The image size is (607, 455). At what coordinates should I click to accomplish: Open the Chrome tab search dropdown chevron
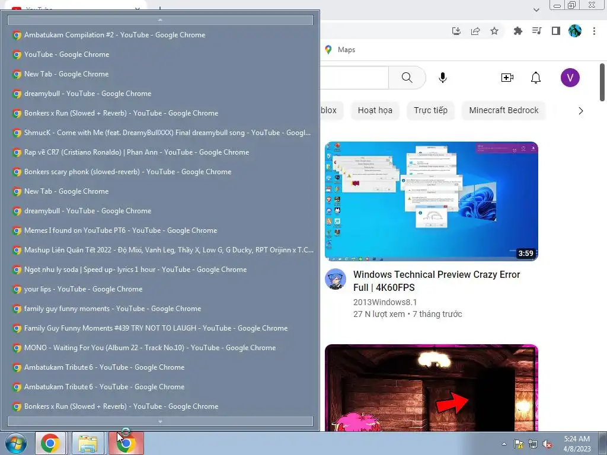click(x=536, y=9)
